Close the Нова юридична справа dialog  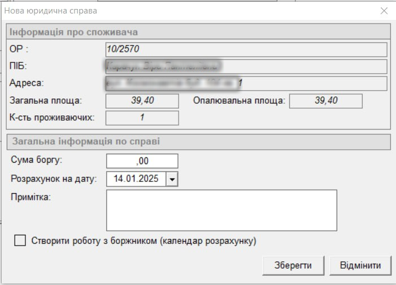point(384,11)
